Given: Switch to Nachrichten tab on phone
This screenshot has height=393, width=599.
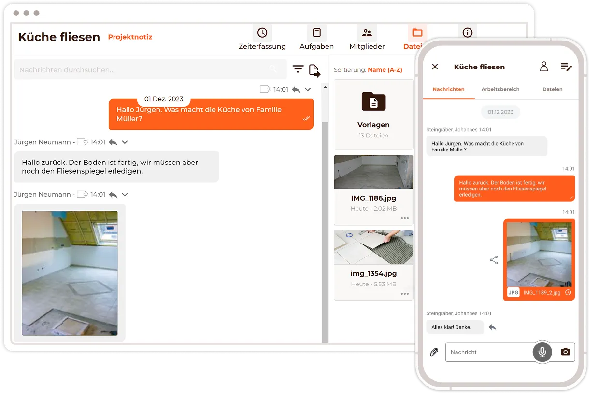Looking at the screenshot, I should pyautogui.click(x=449, y=89).
